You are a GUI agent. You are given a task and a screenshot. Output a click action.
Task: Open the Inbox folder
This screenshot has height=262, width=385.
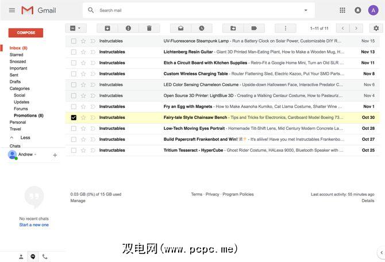(x=18, y=48)
